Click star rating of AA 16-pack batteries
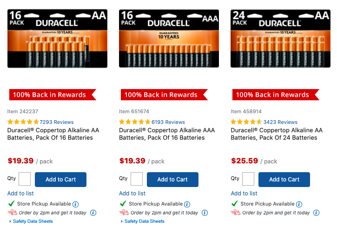337x226 pixels. pyautogui.click(x=23, y=122)
